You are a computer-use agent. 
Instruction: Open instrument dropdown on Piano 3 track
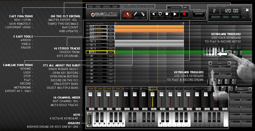(x=91, y=48)
